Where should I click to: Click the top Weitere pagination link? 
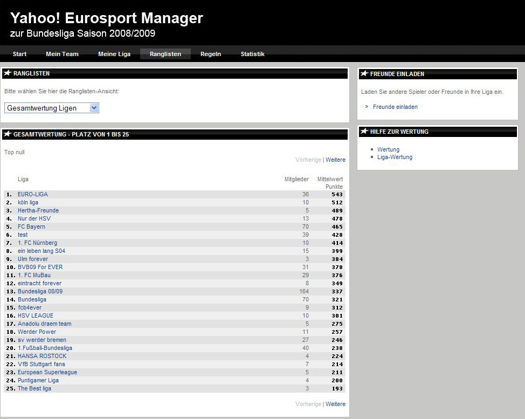click(335, 160)
